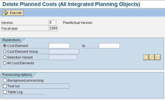Click the pencil change variant icon
The image size is (165, 100).
(152, 57)
